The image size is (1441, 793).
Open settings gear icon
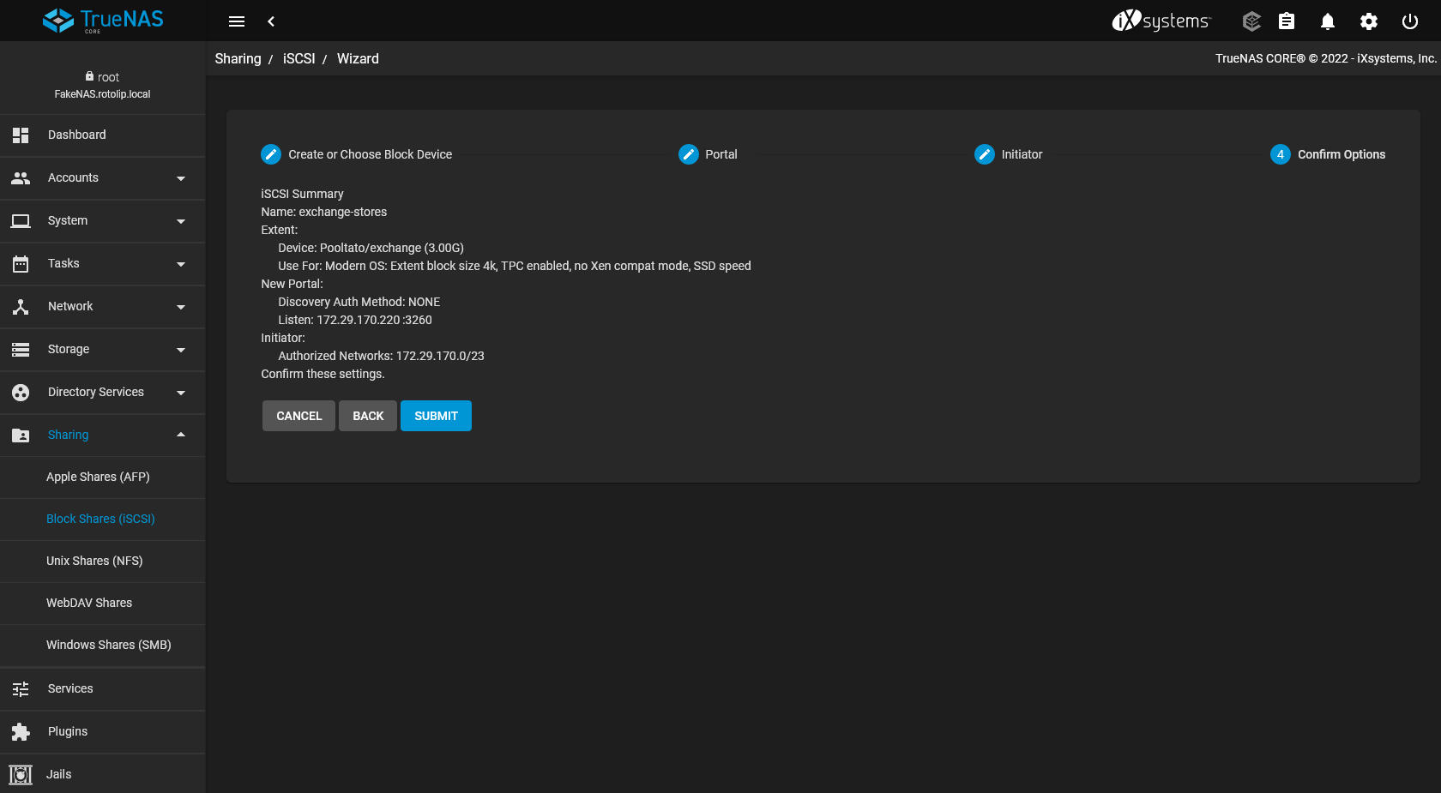pos(1369,21)
